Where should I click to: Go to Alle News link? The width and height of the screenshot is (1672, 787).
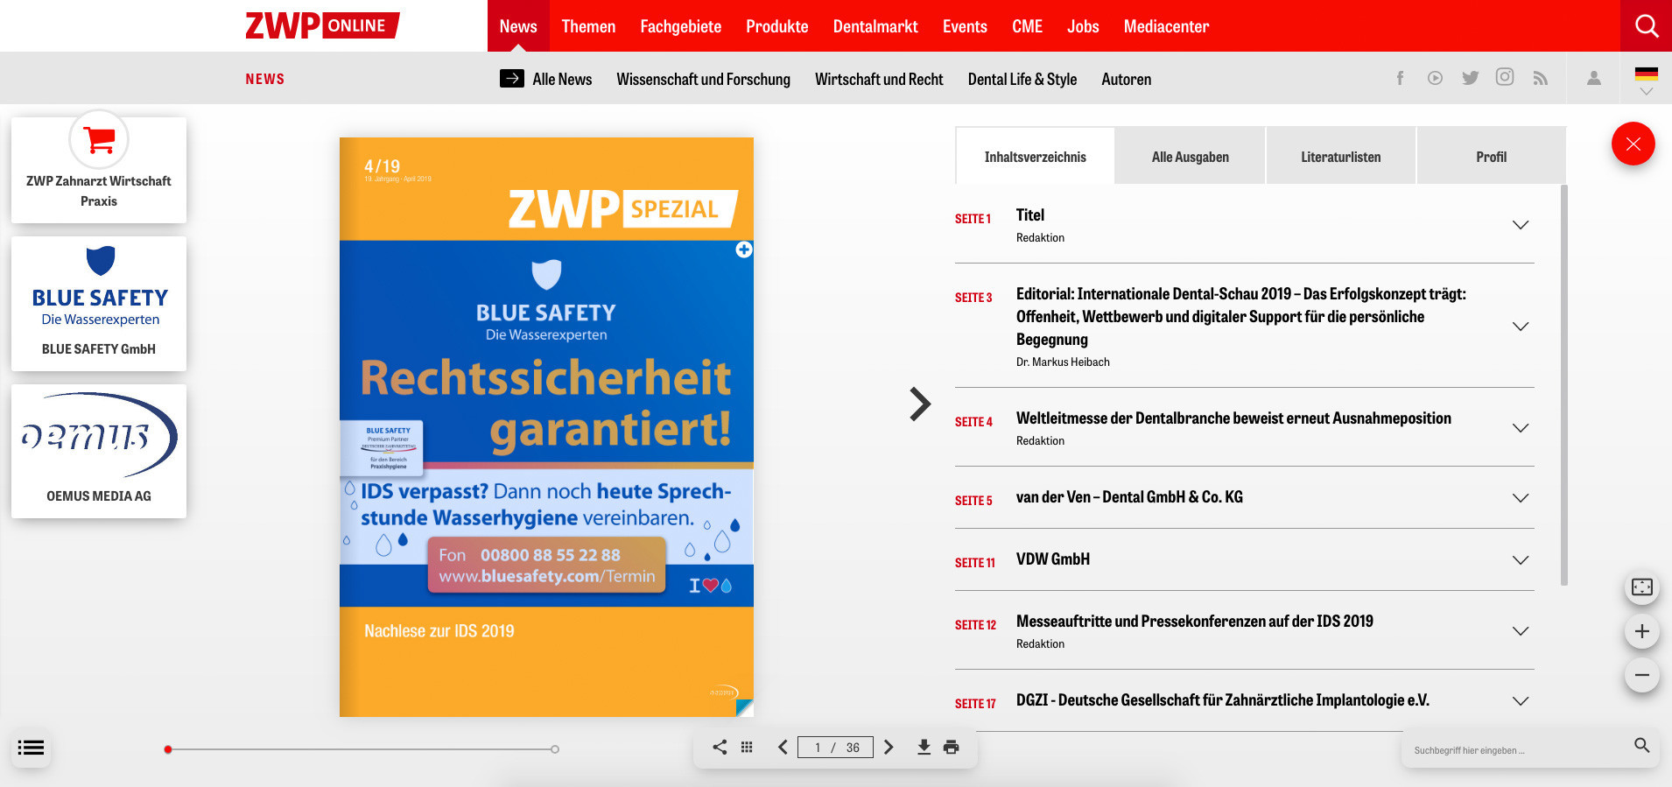click(x=562, y=79)
